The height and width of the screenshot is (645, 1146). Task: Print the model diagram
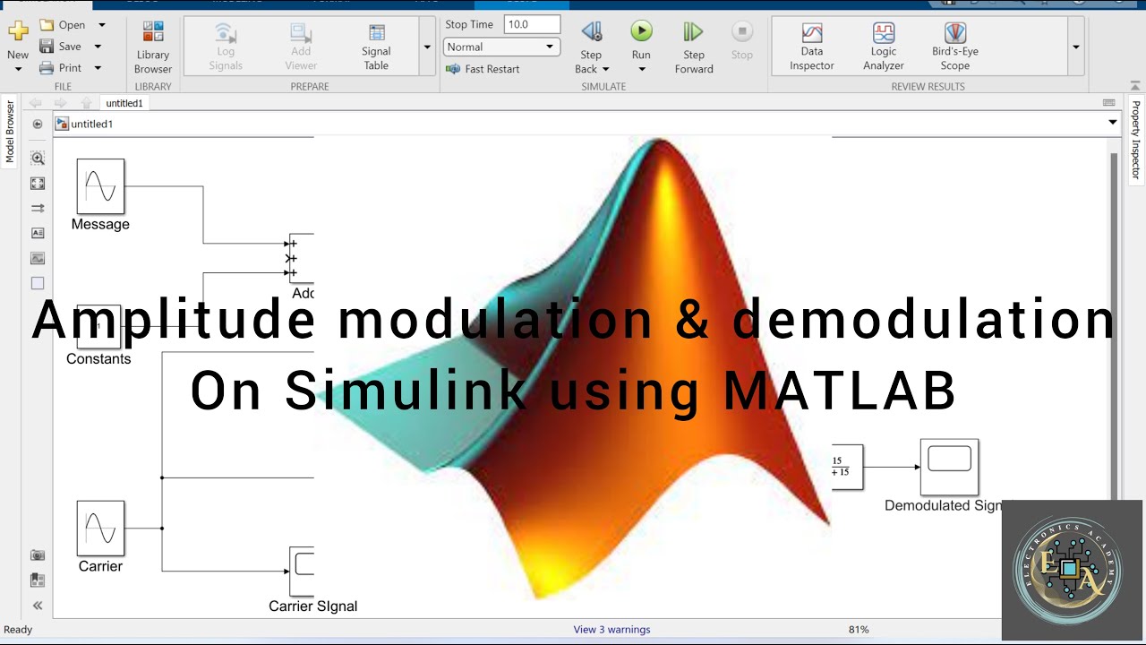point(61,68)
